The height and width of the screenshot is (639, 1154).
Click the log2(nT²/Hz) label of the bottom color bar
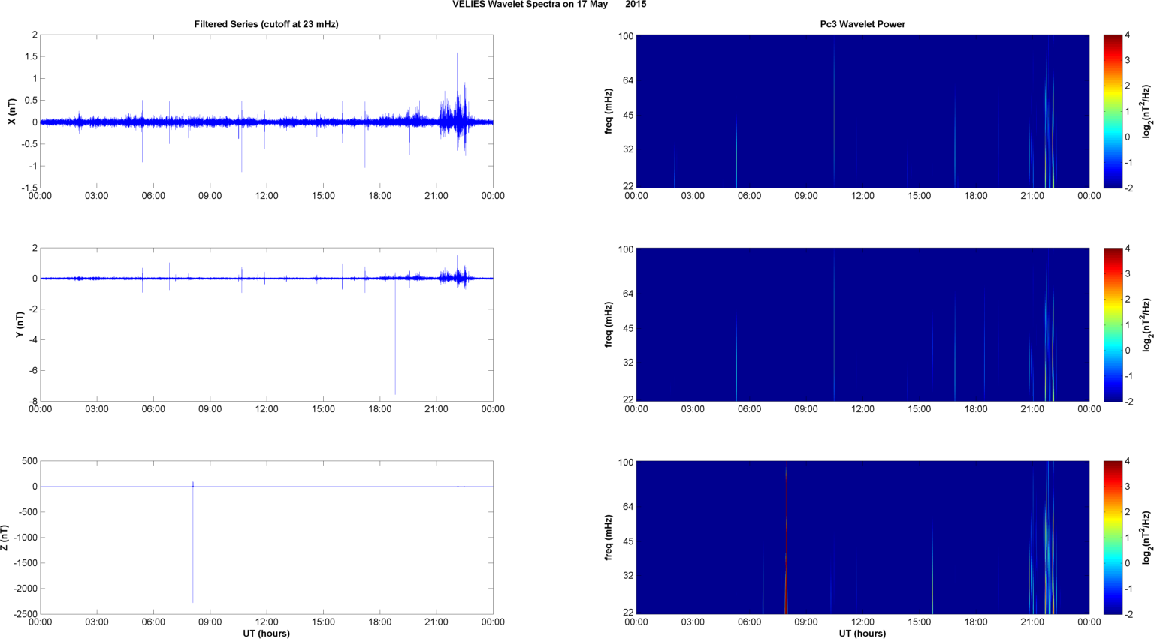1146,538
